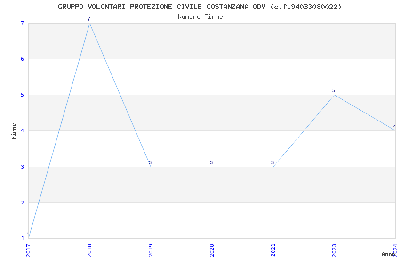
Task: Select the 2023 x-axis year label
Action: pyautogui.click(x=335, y=251)
